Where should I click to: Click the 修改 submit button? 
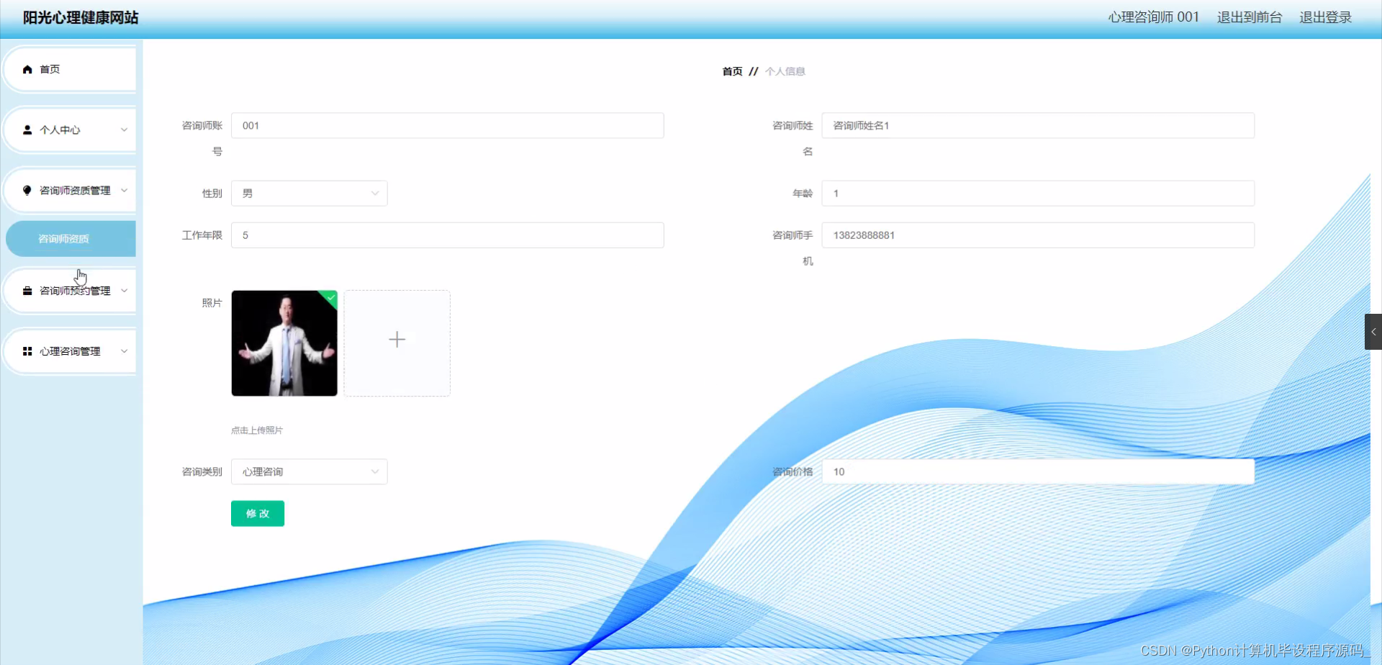pos(257,513)
